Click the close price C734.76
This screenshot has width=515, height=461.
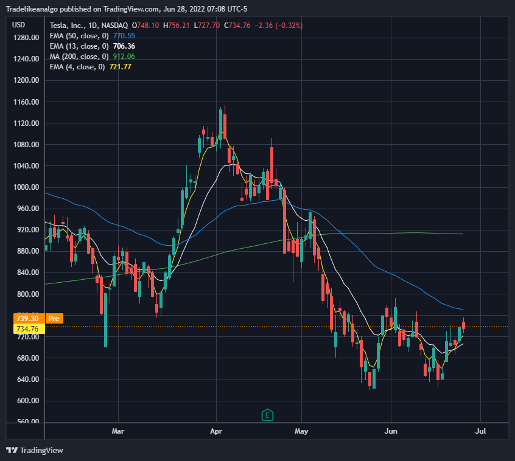(x=237, y=26)
